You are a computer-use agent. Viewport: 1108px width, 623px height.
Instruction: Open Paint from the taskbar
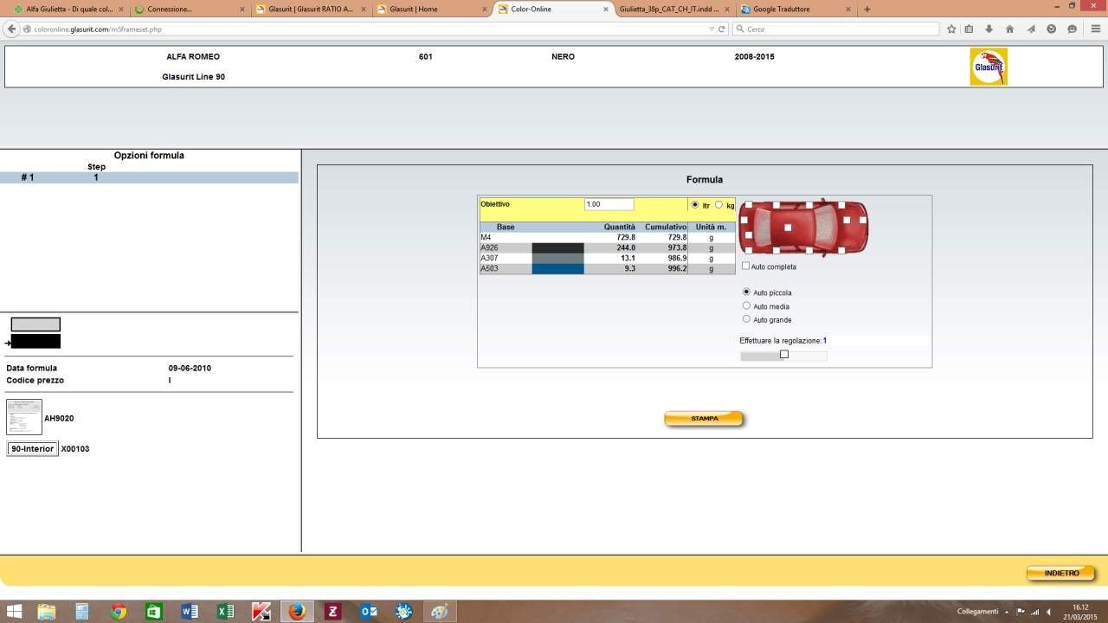440,612
